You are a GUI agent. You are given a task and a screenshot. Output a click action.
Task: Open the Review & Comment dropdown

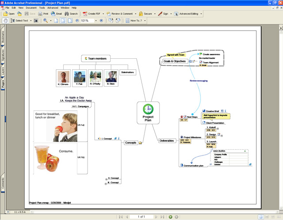135,14
